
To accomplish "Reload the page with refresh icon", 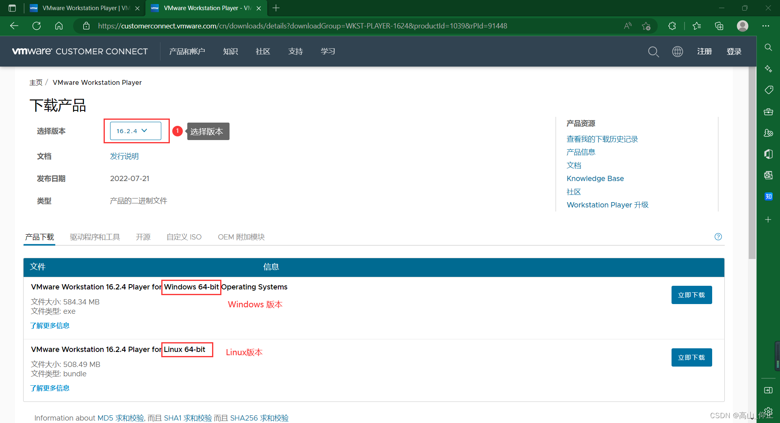I will [37, 26].
